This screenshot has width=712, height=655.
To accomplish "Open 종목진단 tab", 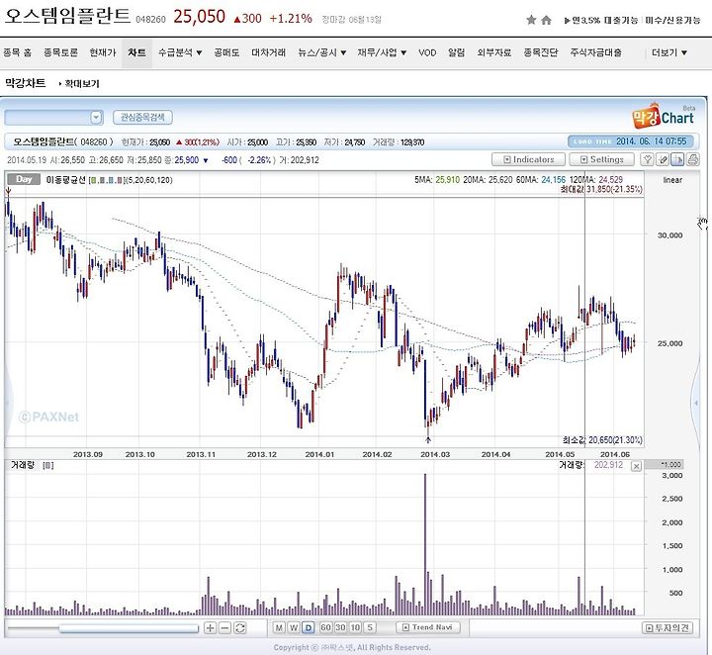I will (x=540, y=52).
